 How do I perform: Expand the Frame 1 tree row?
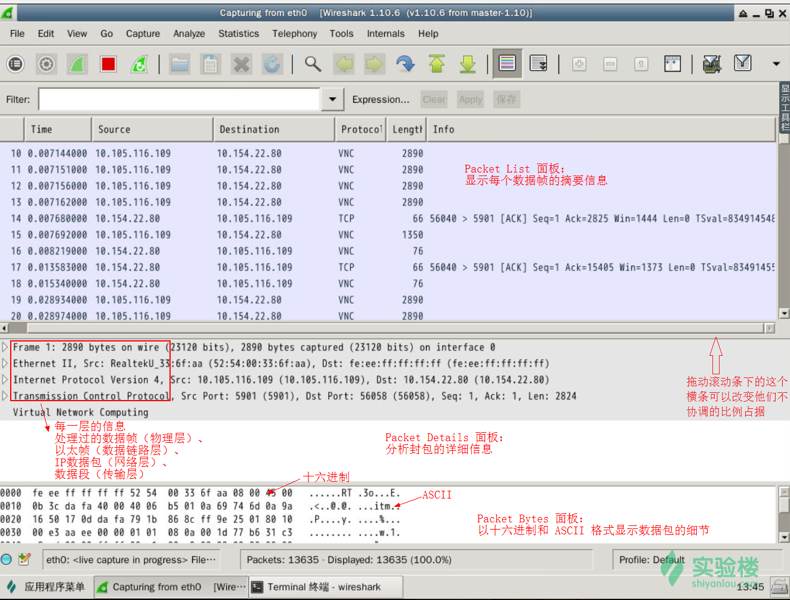[5, 347]
